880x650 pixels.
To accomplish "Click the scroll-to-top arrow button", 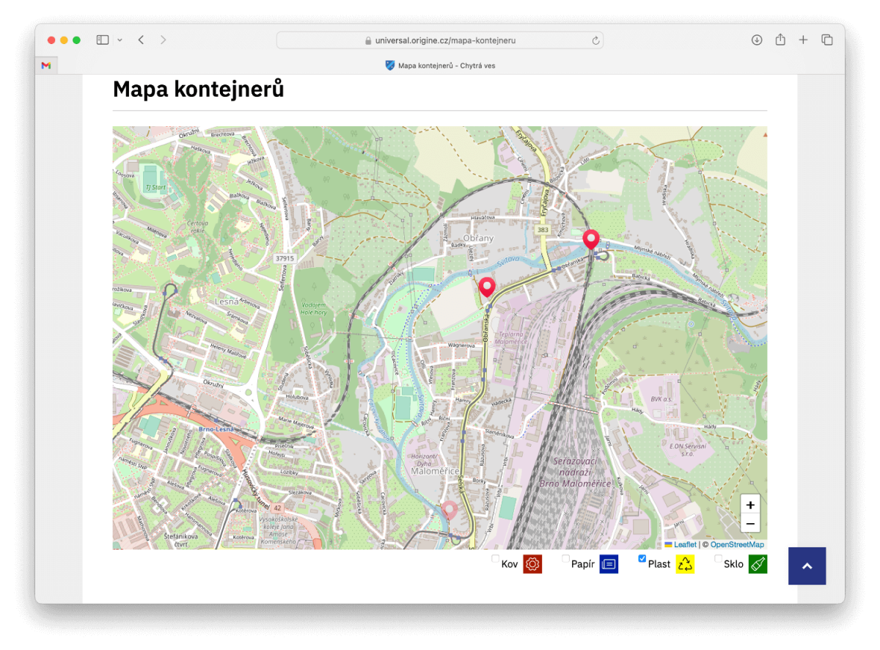I will 807,566.
